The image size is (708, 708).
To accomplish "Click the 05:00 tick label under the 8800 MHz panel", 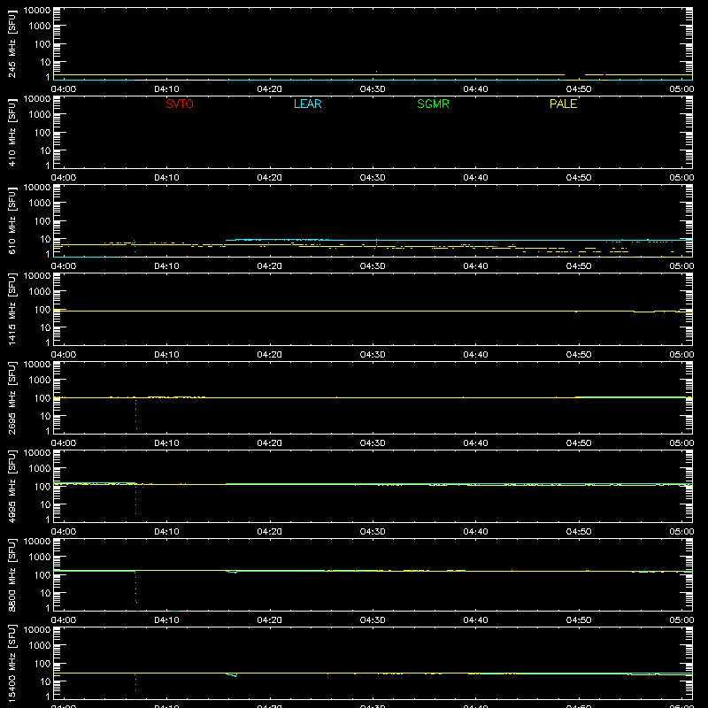I will coord(681,620).
